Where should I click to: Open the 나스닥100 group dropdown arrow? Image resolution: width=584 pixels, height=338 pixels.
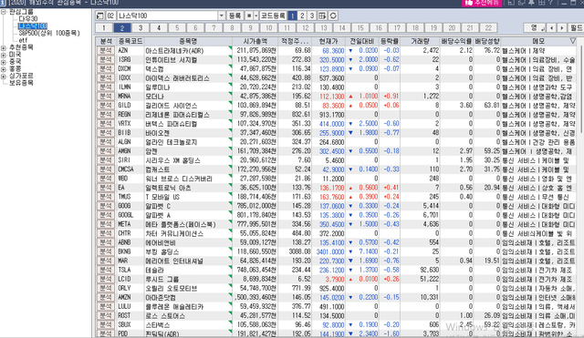221,15
